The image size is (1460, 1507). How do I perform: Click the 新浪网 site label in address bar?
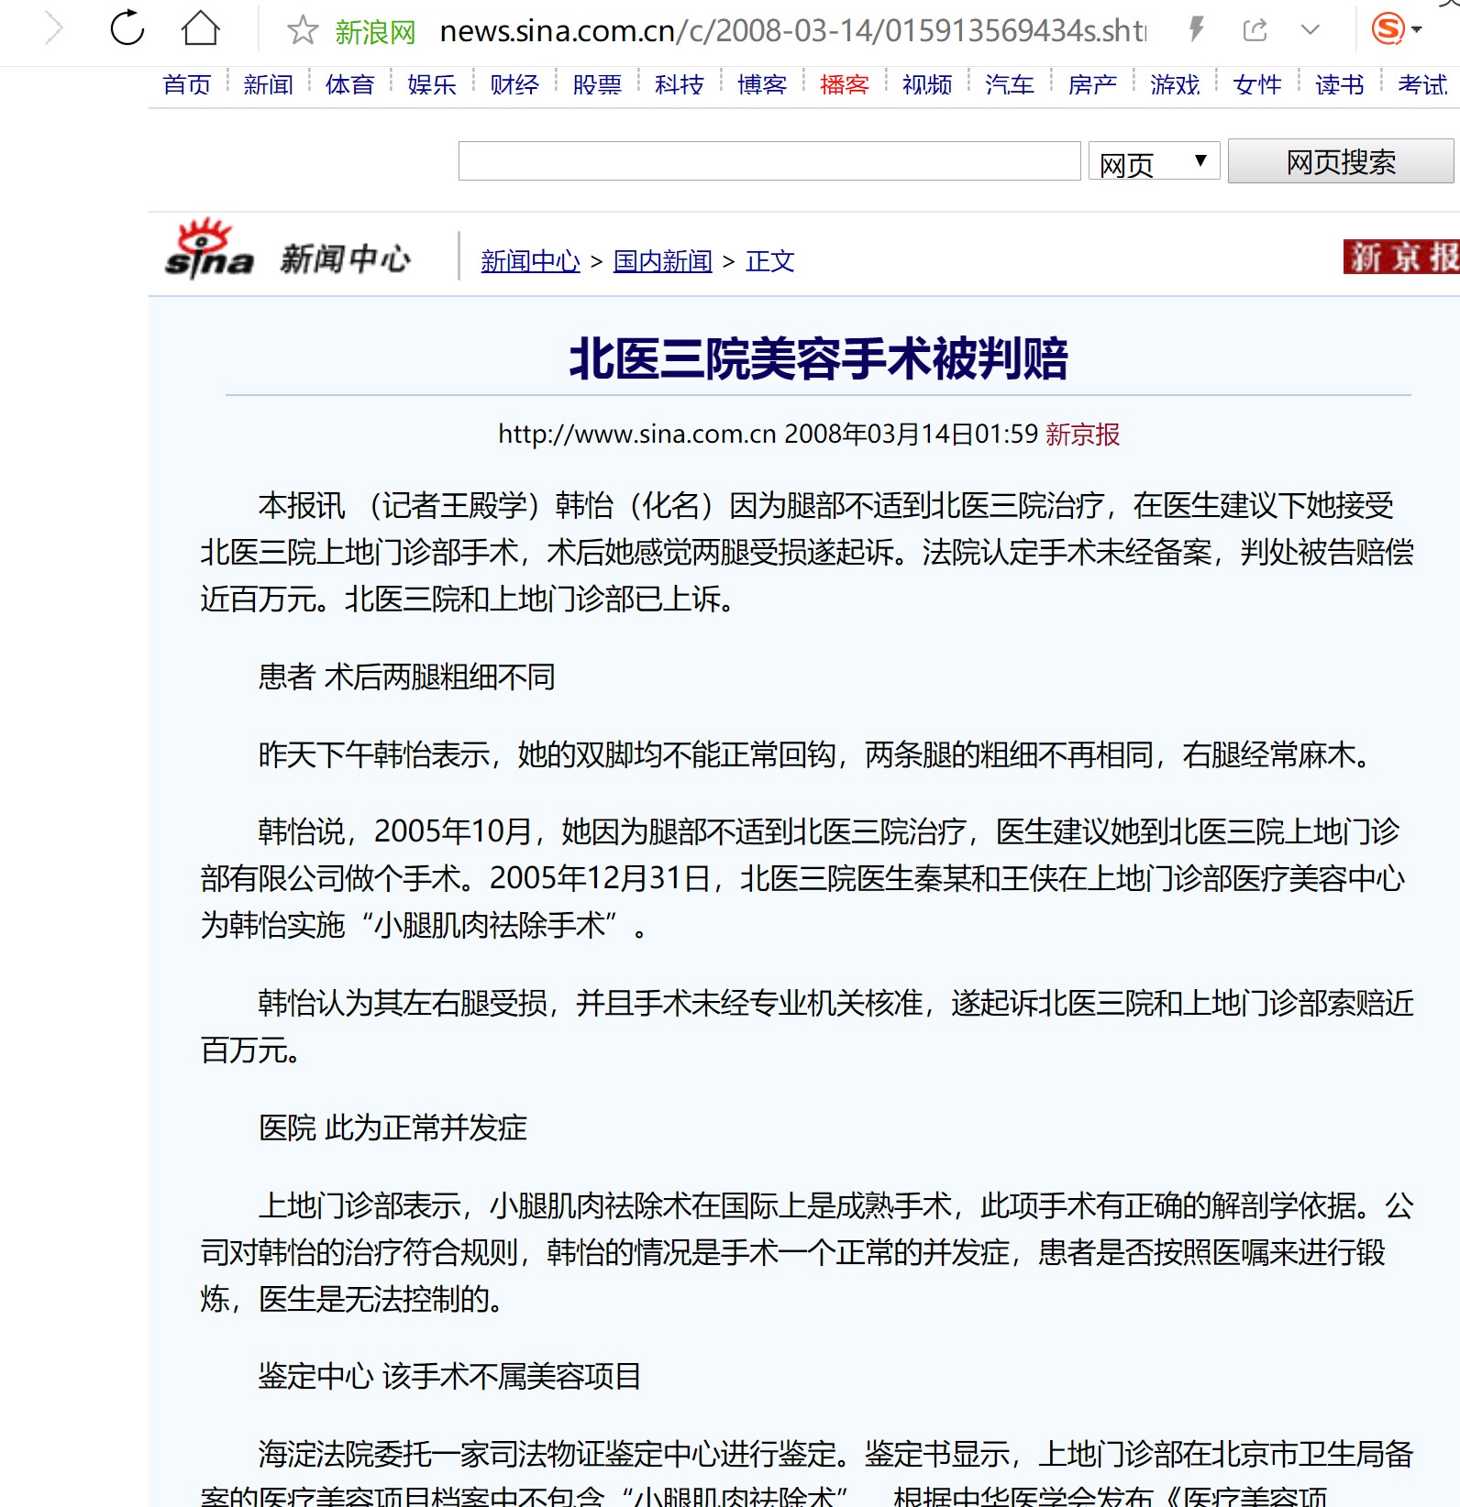tap(375, 32)
